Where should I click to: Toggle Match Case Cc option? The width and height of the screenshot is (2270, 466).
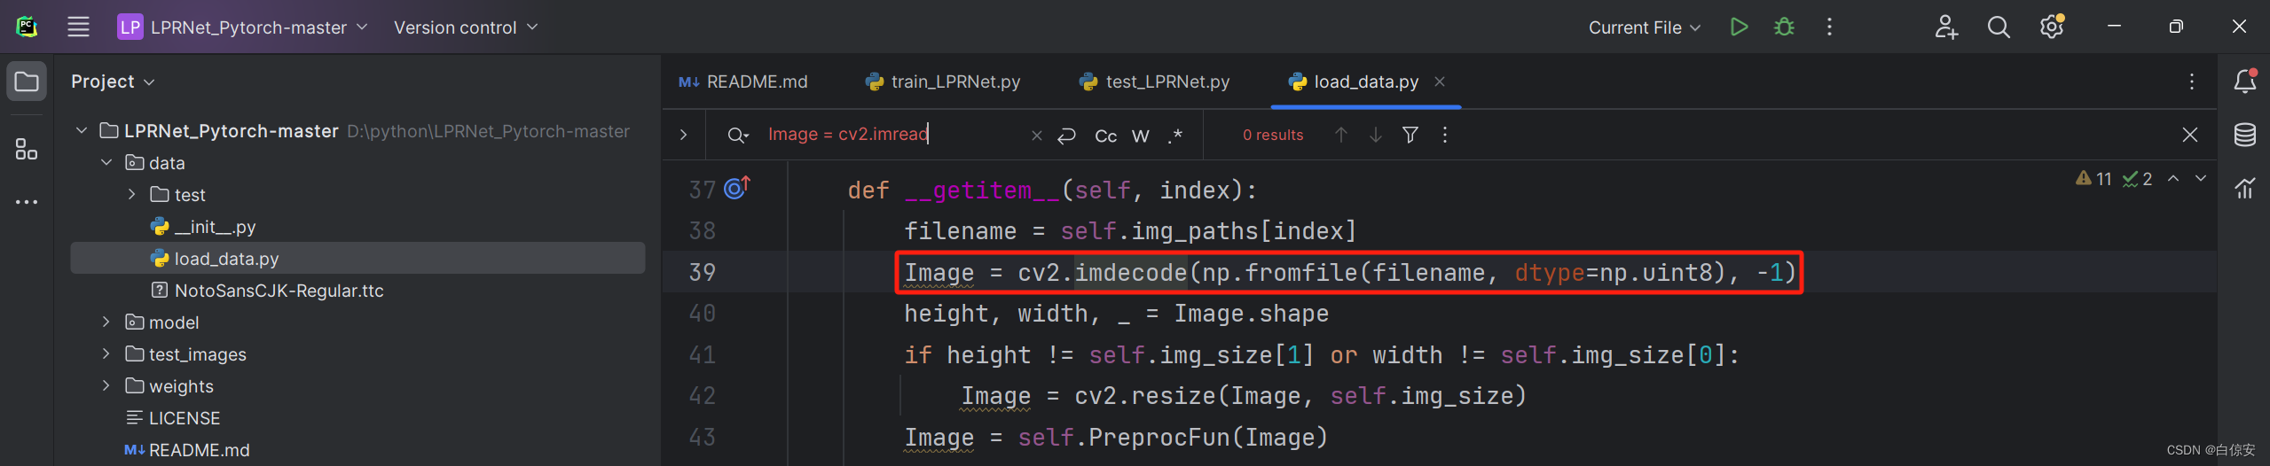(1105, 136)
